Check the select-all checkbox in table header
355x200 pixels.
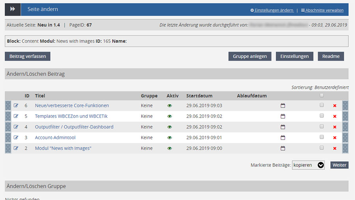(322, 95)
